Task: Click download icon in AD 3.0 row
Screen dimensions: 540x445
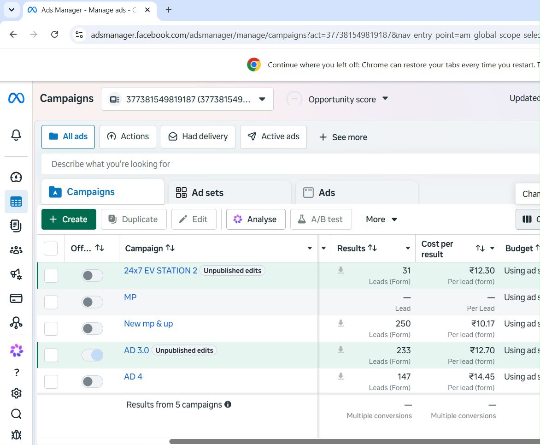Action: (x=340, y=350)
